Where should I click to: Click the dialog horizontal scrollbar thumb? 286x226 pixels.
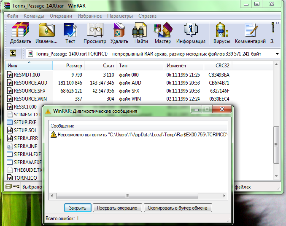pos(127,196)
